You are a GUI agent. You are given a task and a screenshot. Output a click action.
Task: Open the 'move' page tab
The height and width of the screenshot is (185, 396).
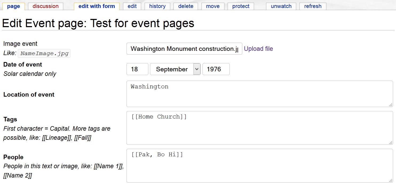[x=213, y=6]
